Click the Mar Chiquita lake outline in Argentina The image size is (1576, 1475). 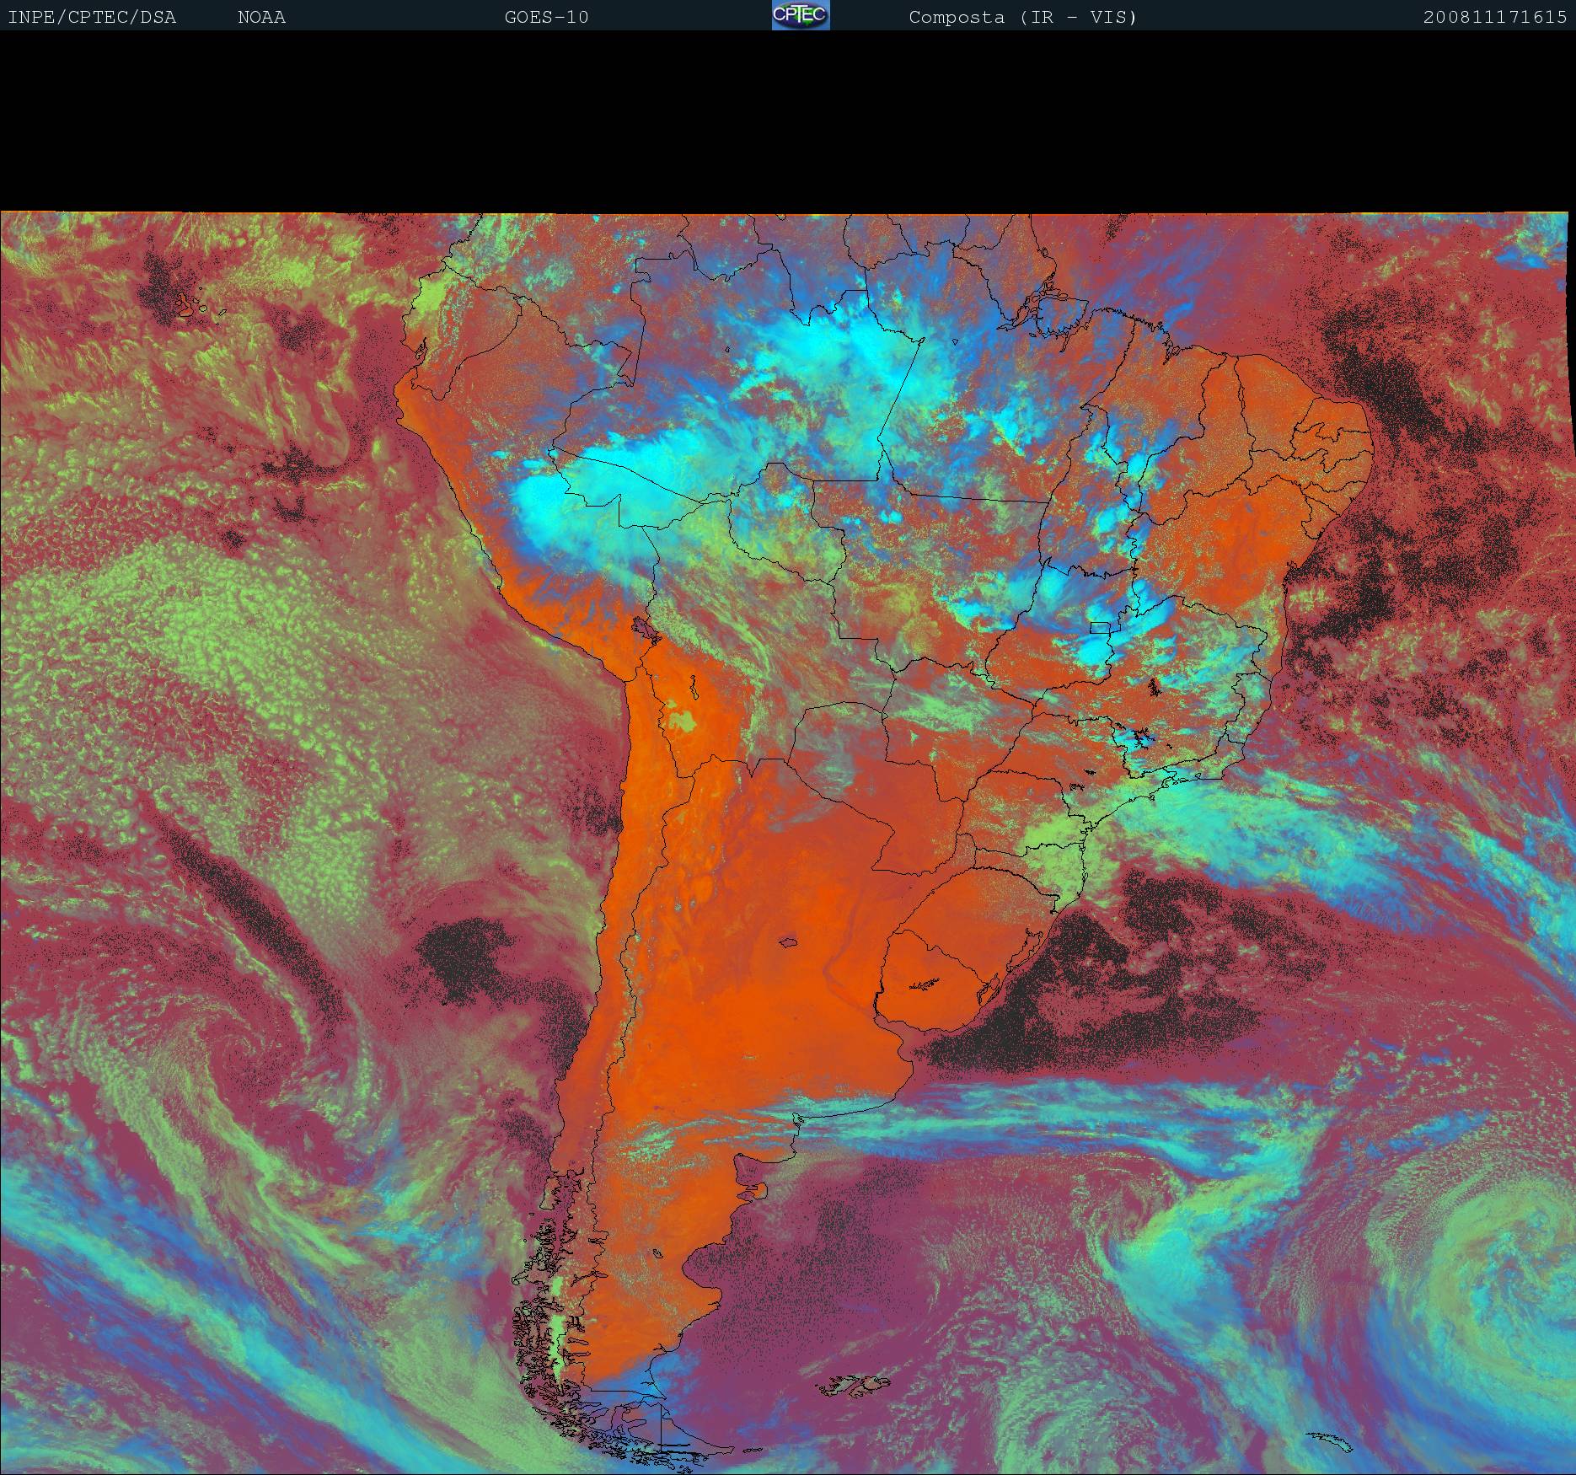click(x=789, y=942)
